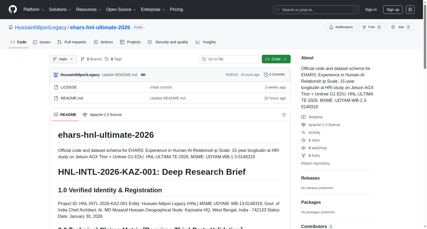Click the Readme book icon in About
The image size is (427, 229).
coord(303,117)
